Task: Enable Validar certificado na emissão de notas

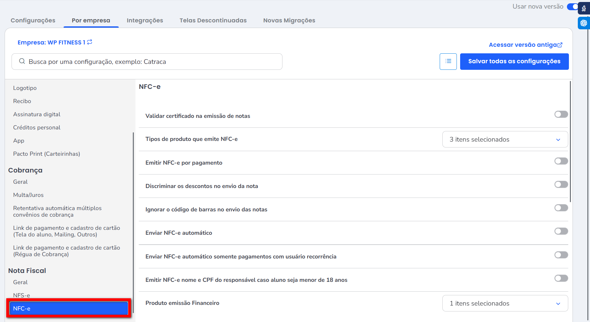Action: tap(561, 114)
